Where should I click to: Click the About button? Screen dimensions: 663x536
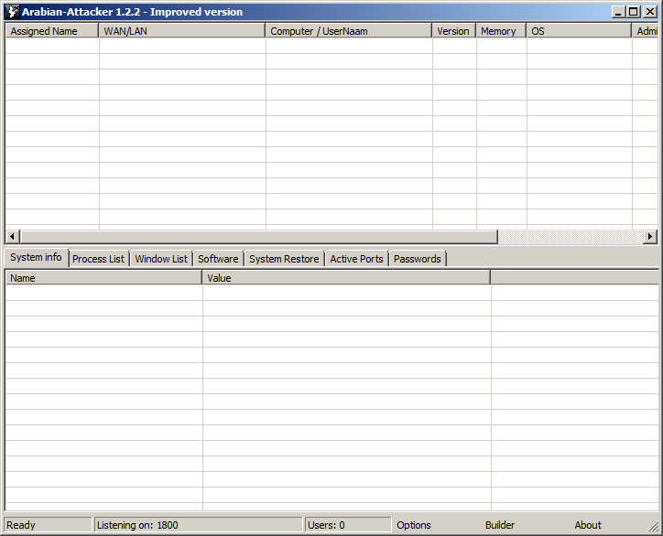(x=588, y=525)
